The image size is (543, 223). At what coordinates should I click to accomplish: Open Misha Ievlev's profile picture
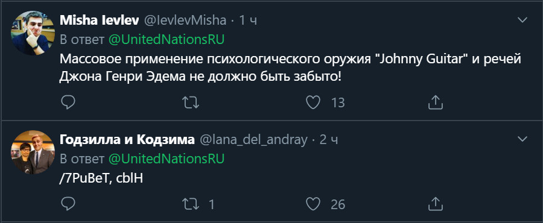pos(33,33)
